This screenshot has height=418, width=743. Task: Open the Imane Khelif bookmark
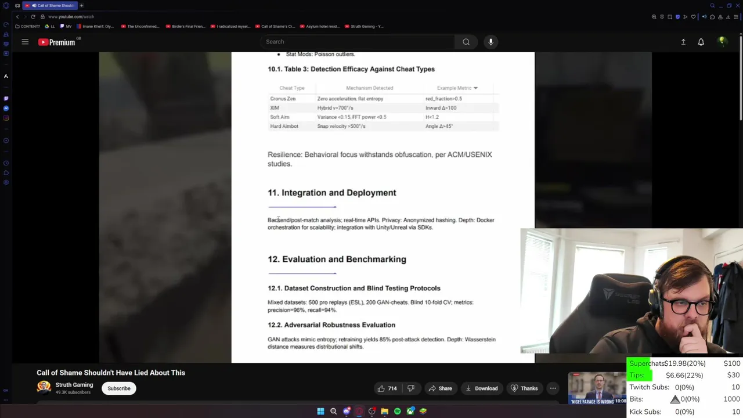point(95,26)
